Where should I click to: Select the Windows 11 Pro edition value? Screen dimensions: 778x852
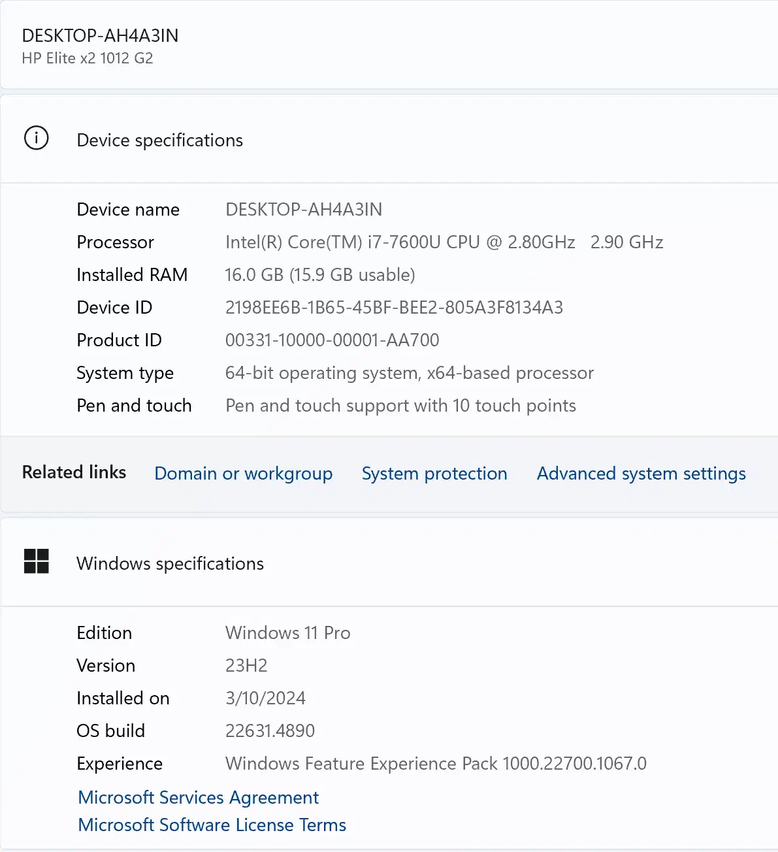(x=287, y=633)
